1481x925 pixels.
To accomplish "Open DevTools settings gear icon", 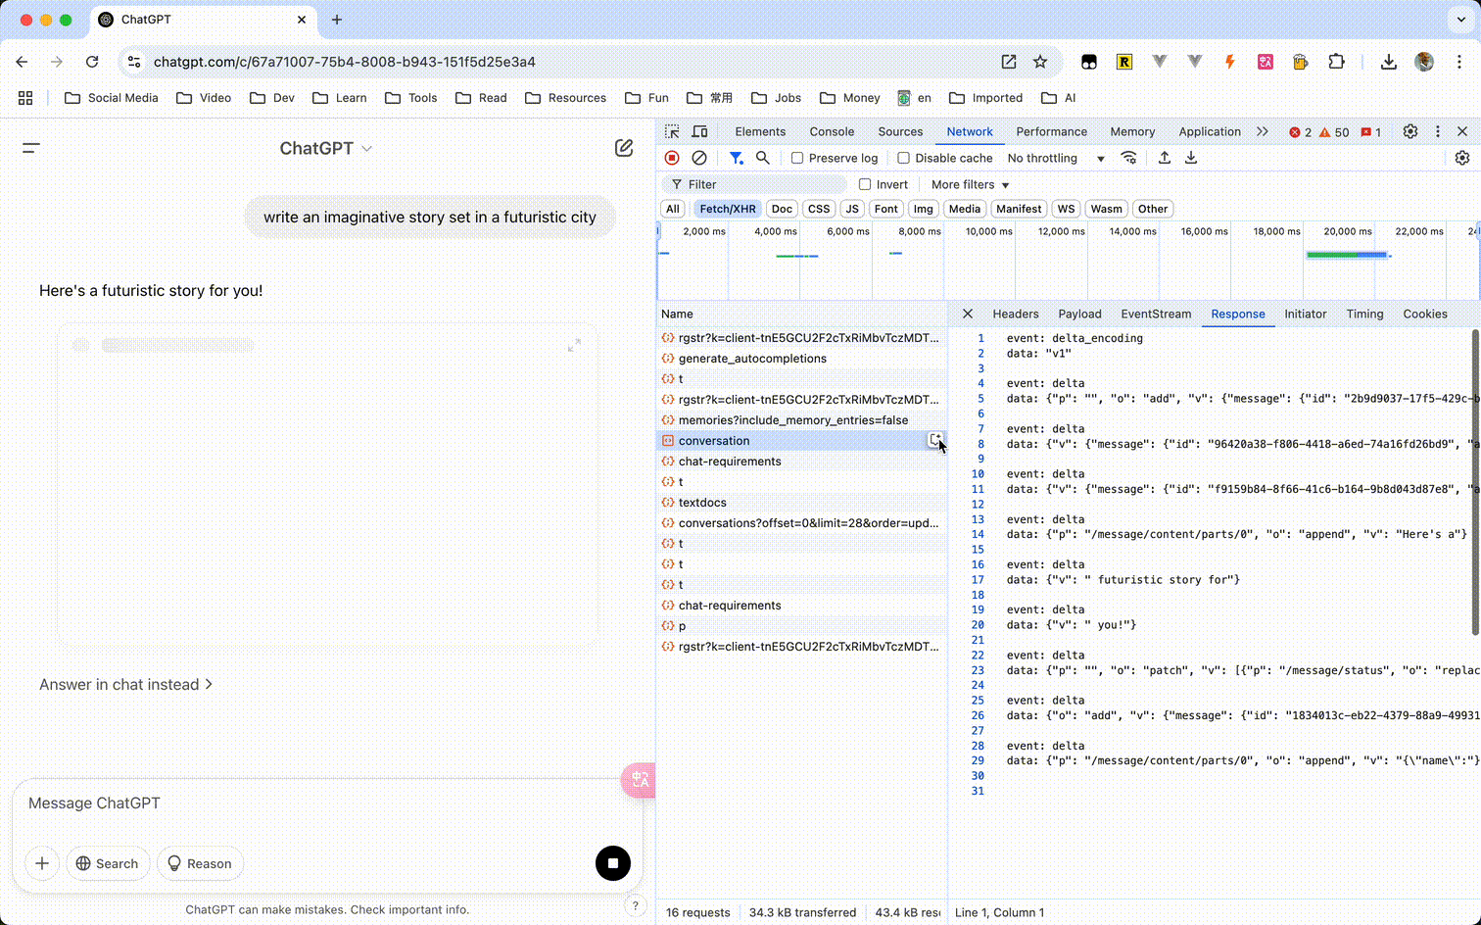I will tap(1410, 131).
